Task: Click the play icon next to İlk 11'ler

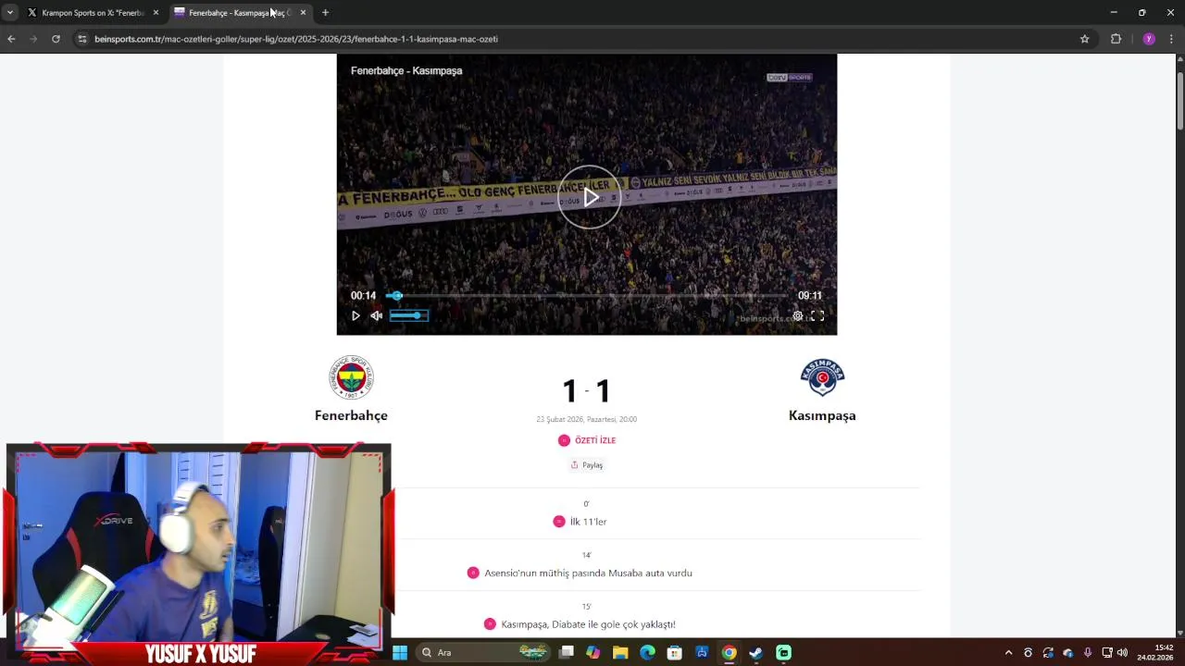Action: 558,522
